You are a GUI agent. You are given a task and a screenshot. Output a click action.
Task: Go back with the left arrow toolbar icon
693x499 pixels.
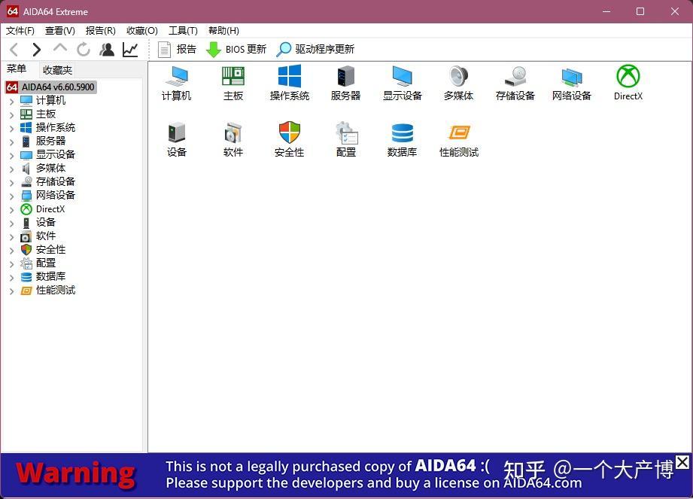click(x=14, y=49)
